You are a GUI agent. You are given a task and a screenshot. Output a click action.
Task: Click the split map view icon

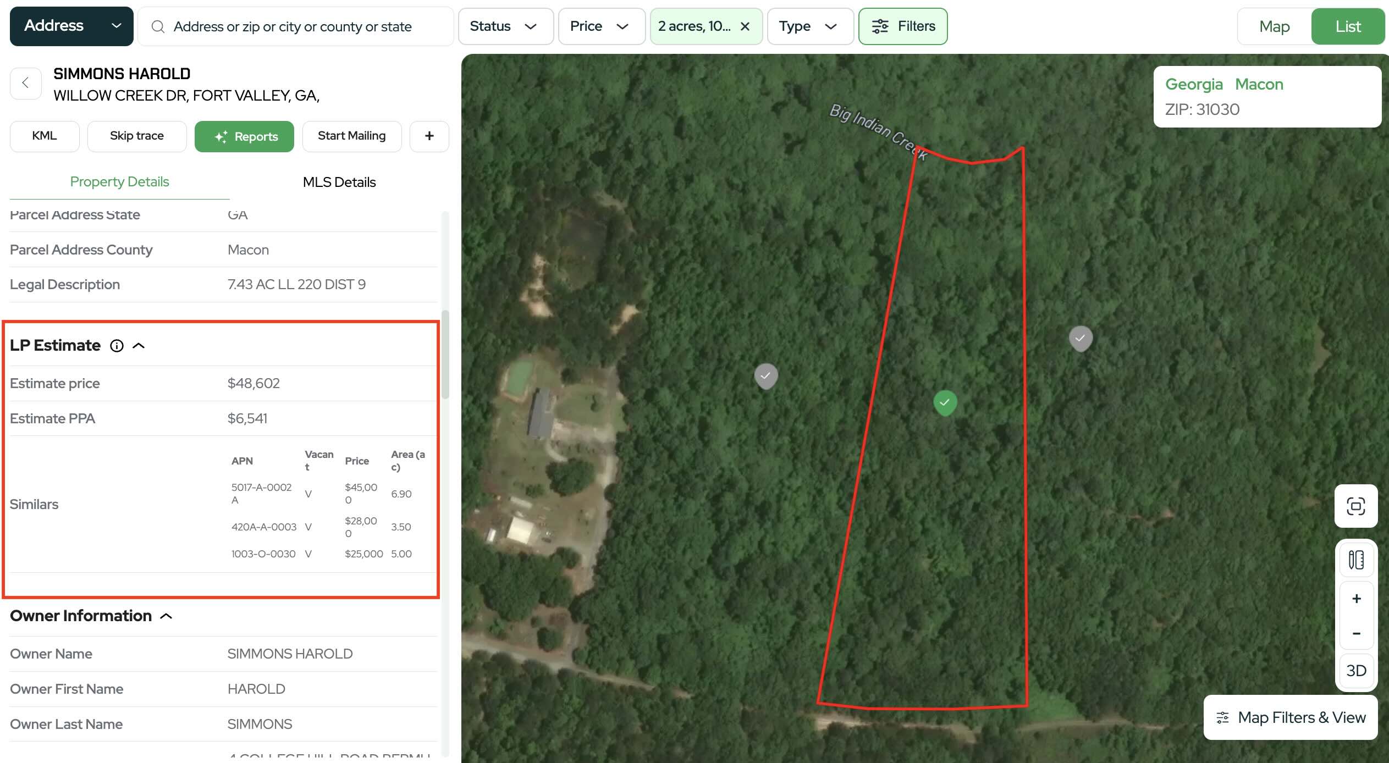(1355, 560)
